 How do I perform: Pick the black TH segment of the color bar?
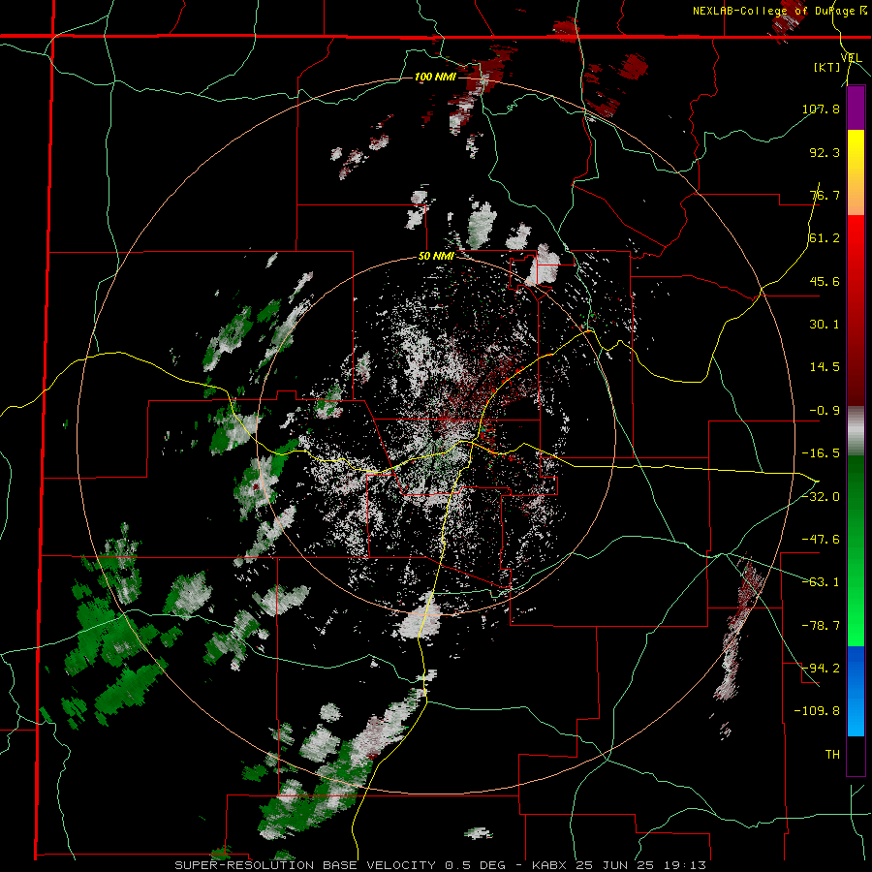tap(856, 755)
